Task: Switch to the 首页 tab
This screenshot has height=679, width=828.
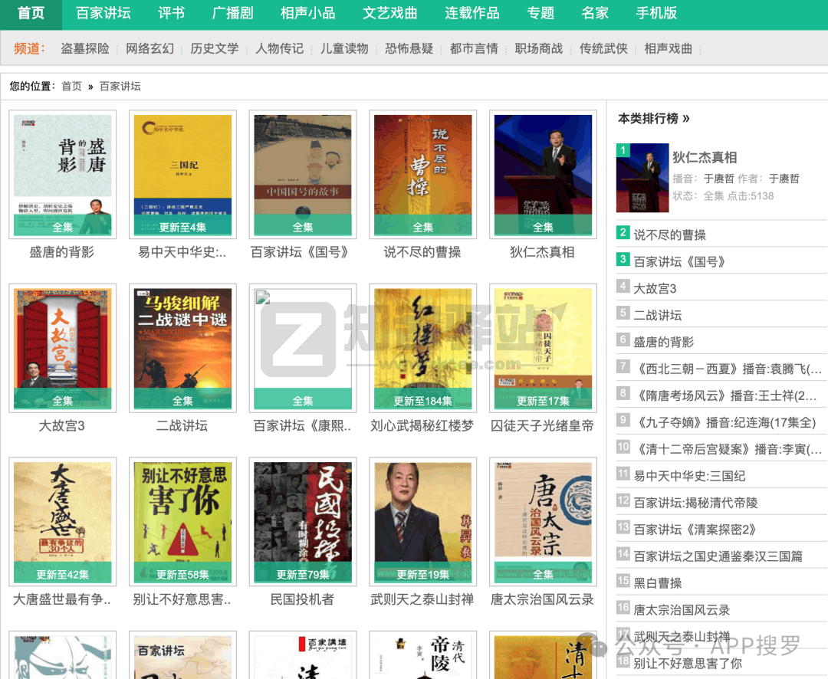Action: [31, 14]
